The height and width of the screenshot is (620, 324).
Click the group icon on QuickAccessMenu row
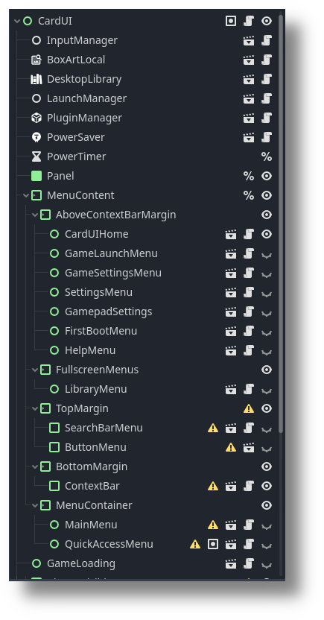click(213, 544)
